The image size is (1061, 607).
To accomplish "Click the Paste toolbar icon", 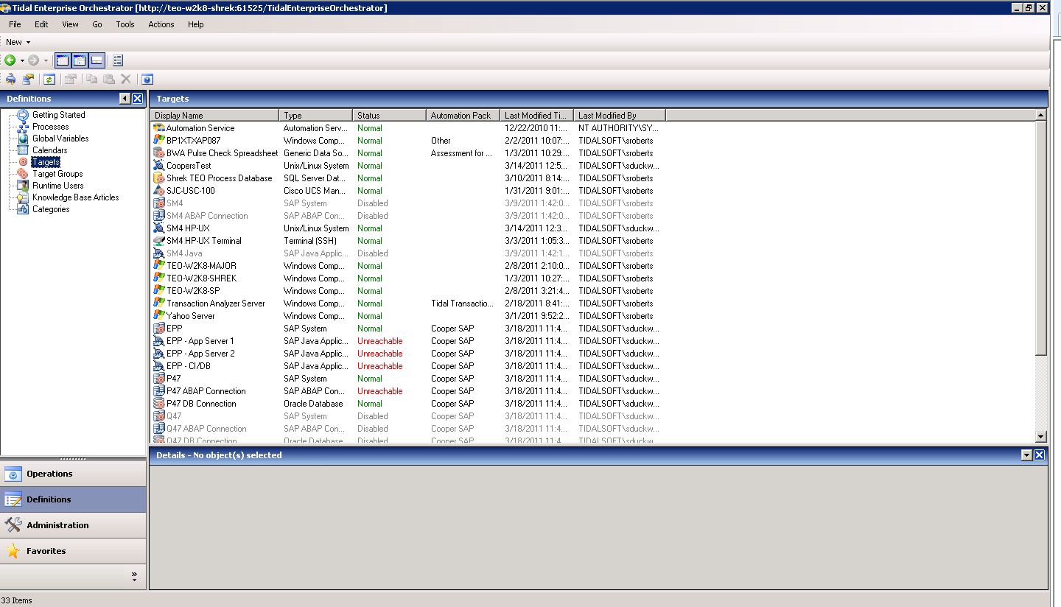I will click(109, 80).
